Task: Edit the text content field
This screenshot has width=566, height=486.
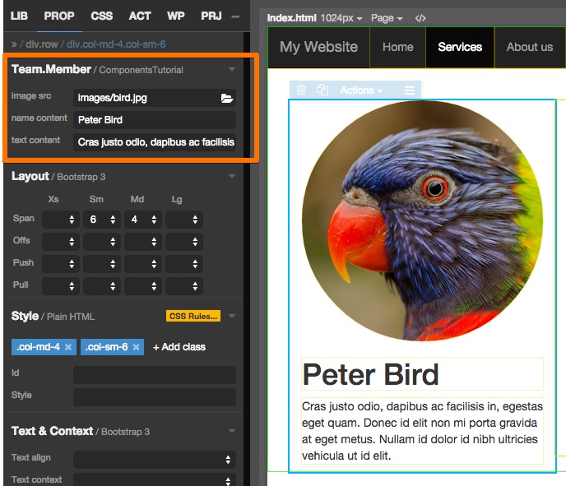Action: [155, 141]
